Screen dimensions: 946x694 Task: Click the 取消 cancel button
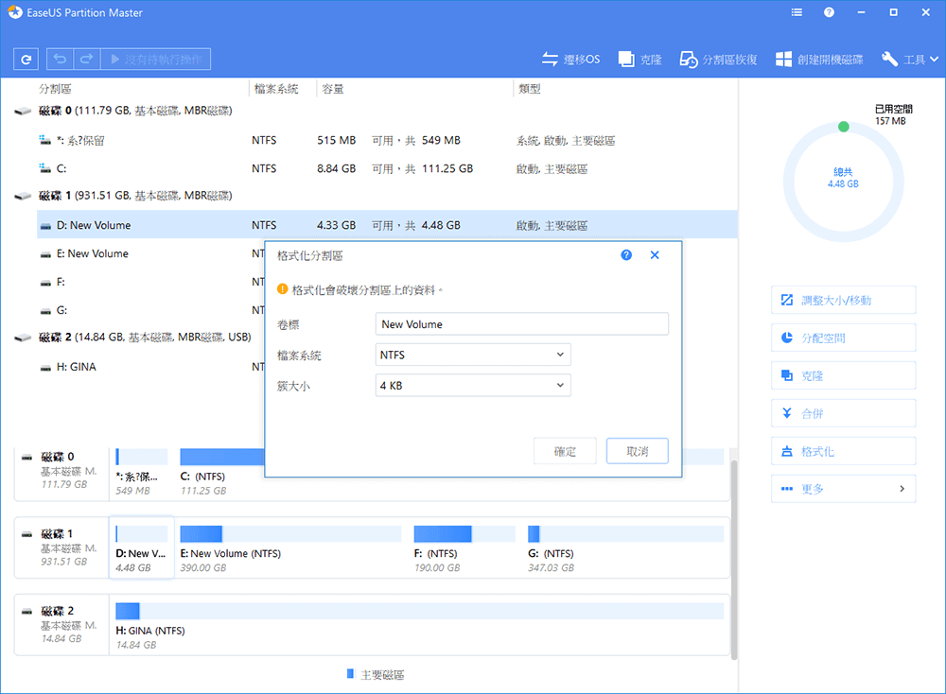tap(637, 451)
